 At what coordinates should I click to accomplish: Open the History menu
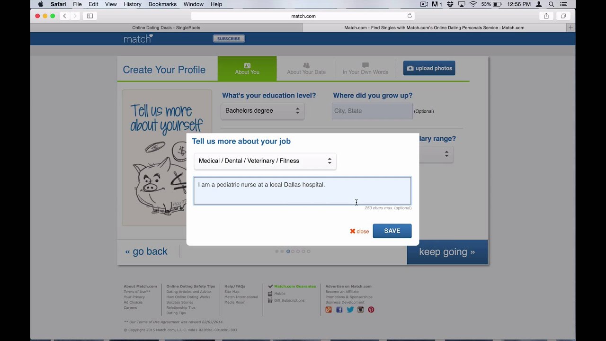pos(133,4)
